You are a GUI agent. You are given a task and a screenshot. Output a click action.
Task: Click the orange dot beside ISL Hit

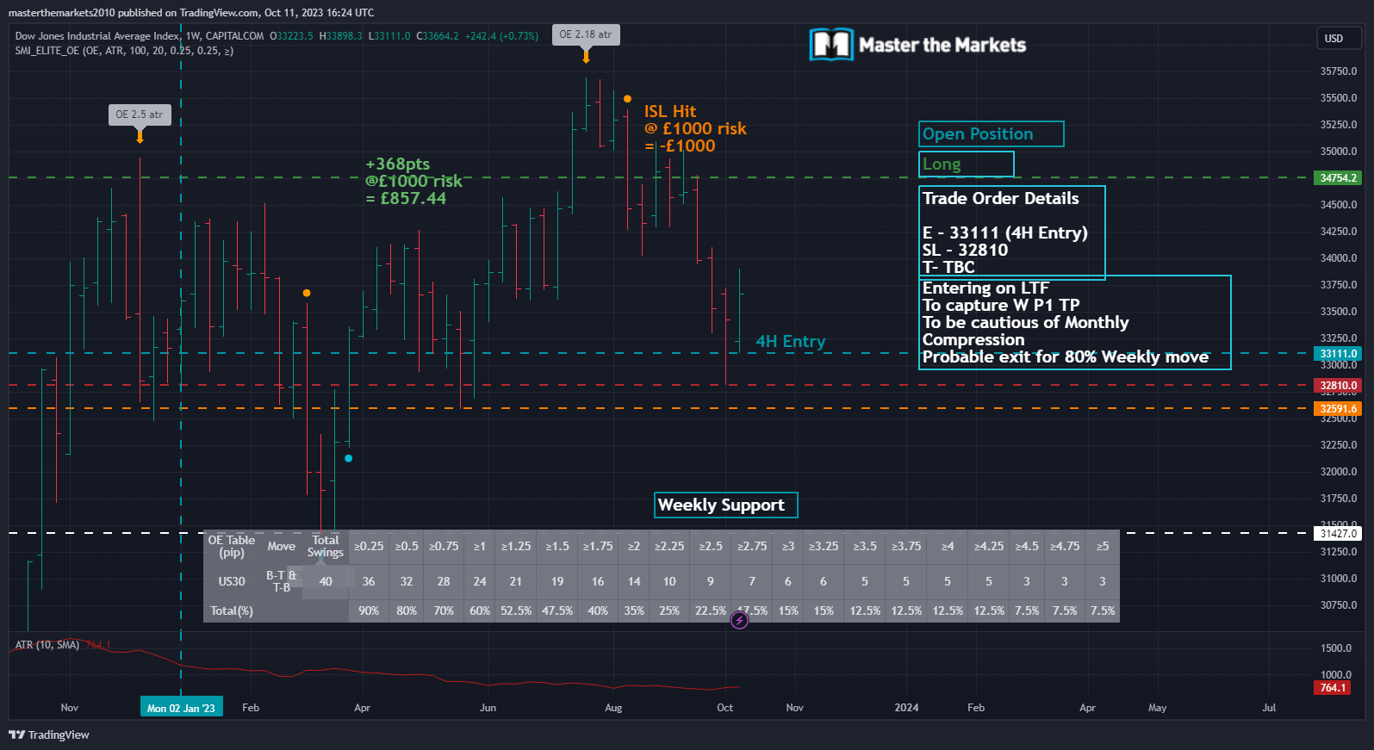tap(627, 99)
